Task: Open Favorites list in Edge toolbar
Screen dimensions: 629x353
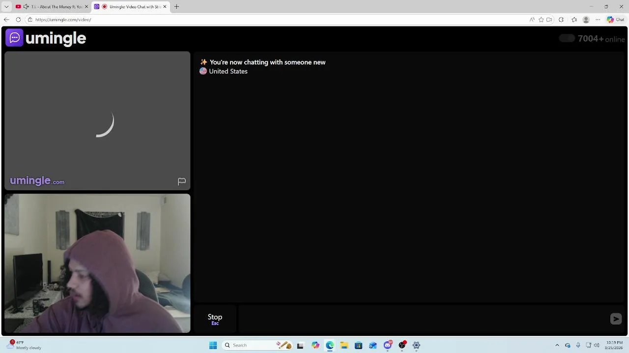Action: (x=574, y=20)
